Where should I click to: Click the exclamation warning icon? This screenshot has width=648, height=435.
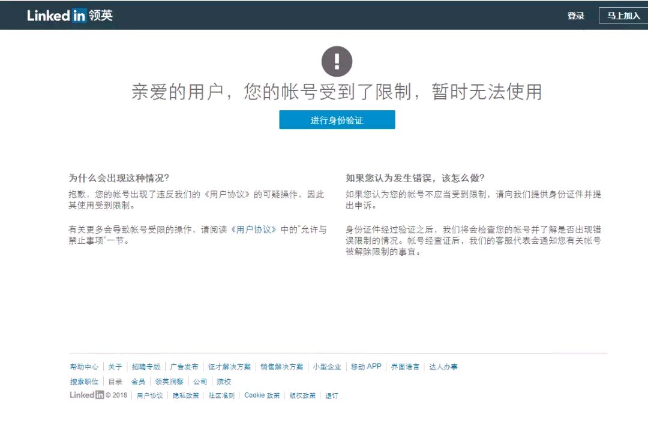pos(337,60)
